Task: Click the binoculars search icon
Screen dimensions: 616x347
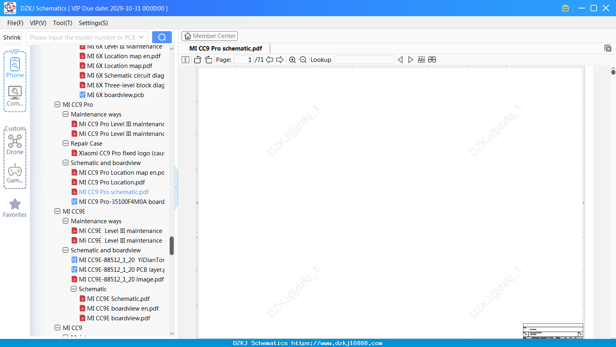Action: [x=432, y=60]
